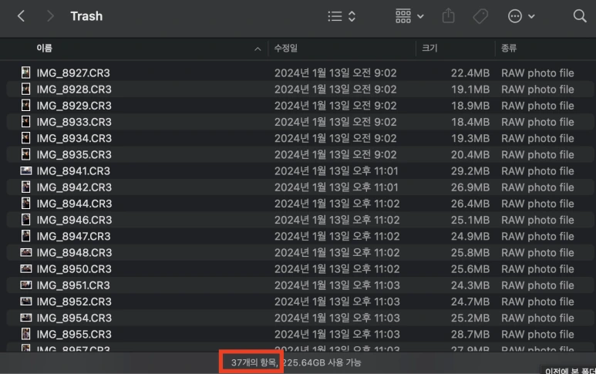Viewport: 596px width, 374px height.
Task: Click the file name IMG_8935.CR3
Action: click(74, 155)
